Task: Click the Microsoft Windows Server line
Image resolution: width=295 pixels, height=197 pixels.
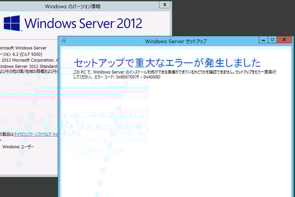Action: tap(23, 48)
